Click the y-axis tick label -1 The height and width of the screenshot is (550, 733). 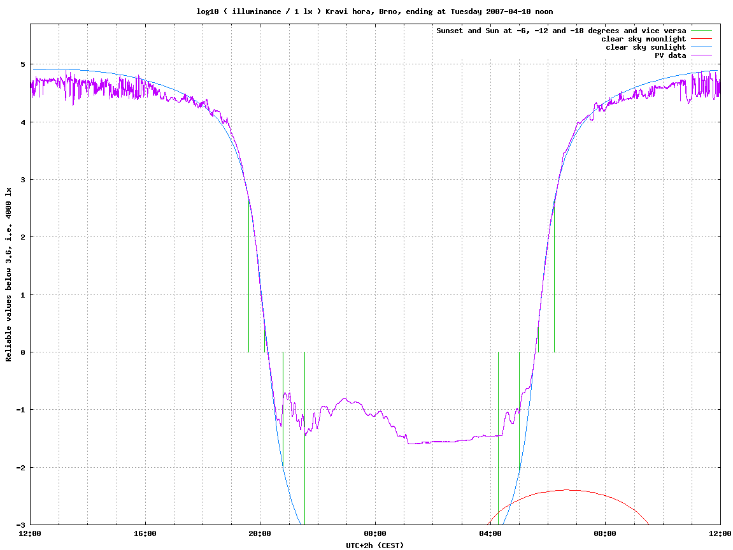[x=21, y=410]
